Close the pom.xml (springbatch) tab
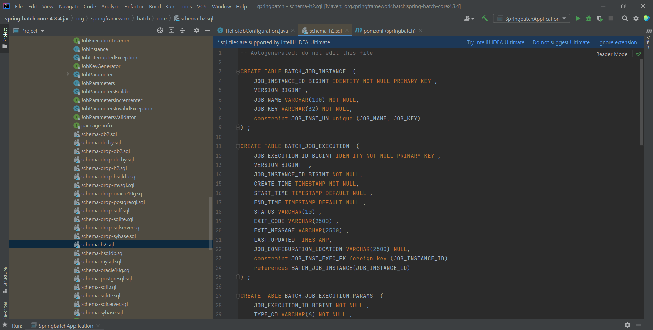The image size is (653, 330). (420, 31)
